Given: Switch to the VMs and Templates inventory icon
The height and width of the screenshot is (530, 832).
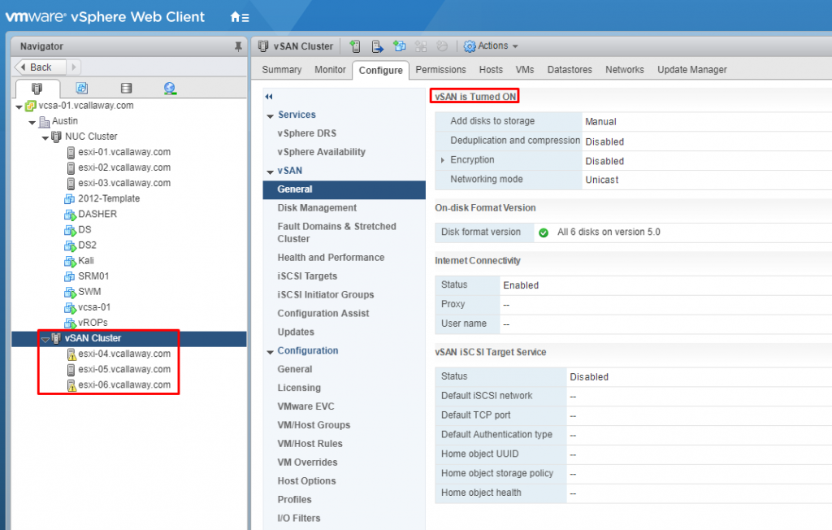Looking at the screenshot, I should coord(80,88).
